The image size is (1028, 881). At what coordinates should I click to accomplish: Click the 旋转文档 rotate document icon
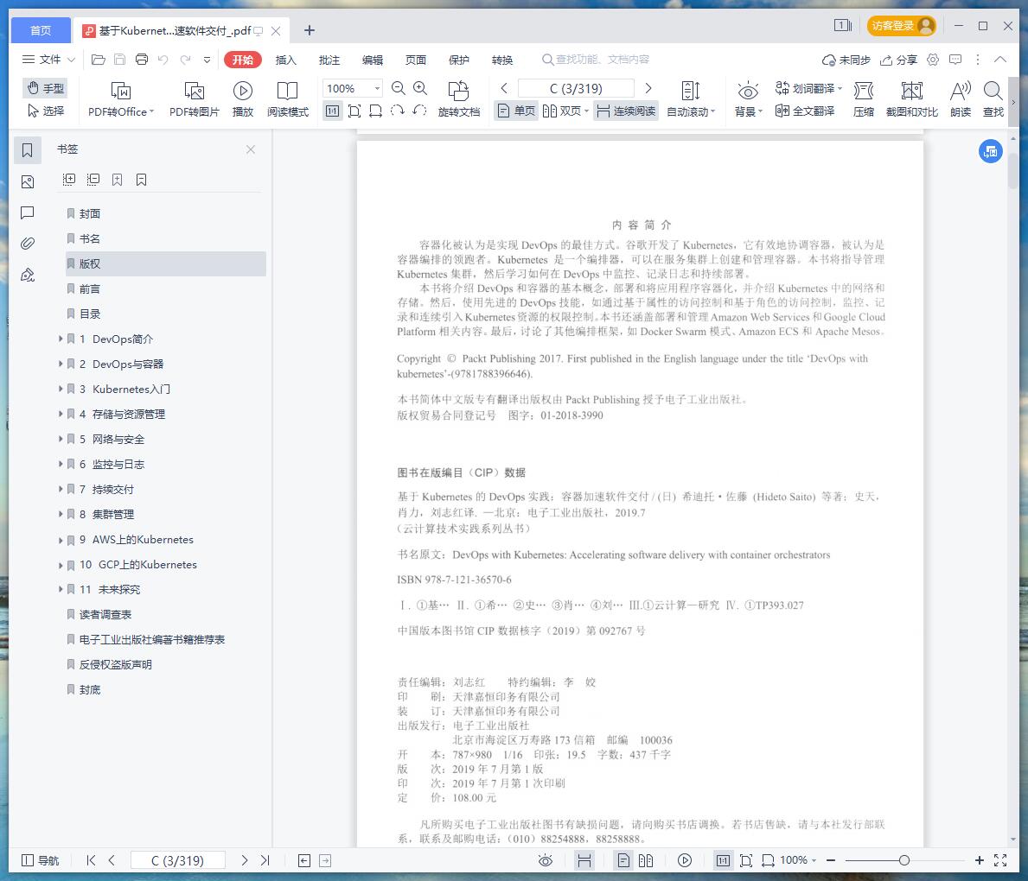[459, 99]
